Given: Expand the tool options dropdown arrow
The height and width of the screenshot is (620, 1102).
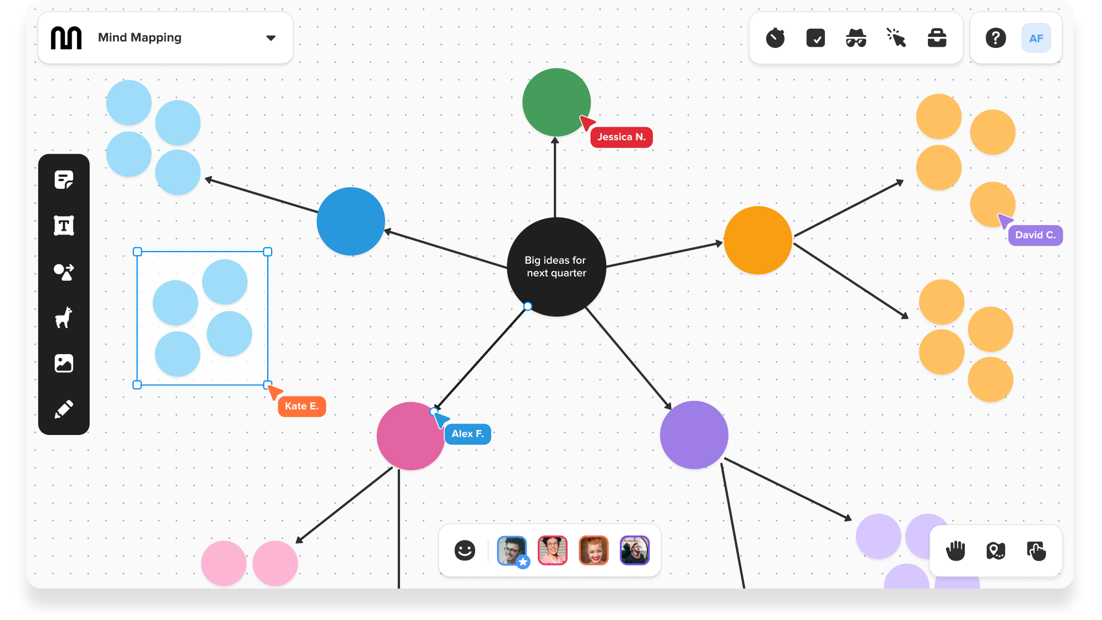Looking at the screenshot, I should (x=270, y=38).
